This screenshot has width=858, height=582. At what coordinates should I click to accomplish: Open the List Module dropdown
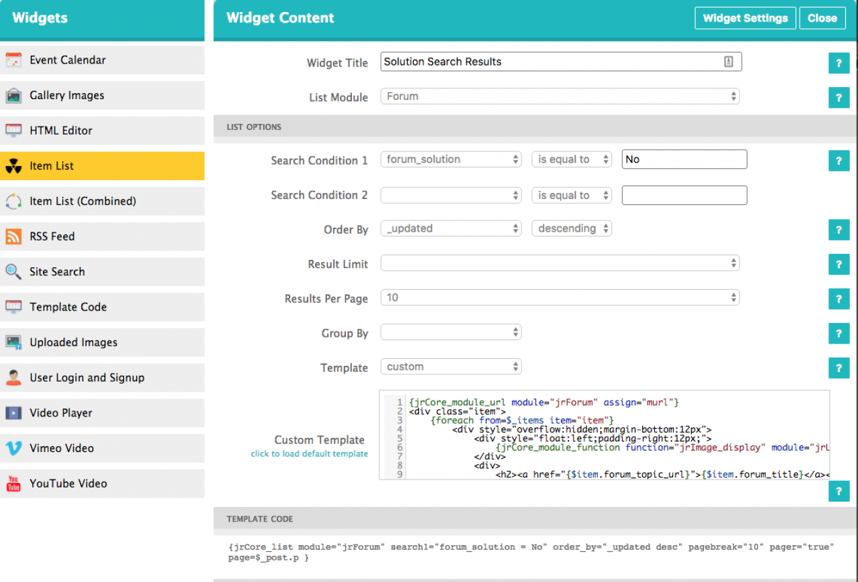pyautogui.click(x=560, y=96)
